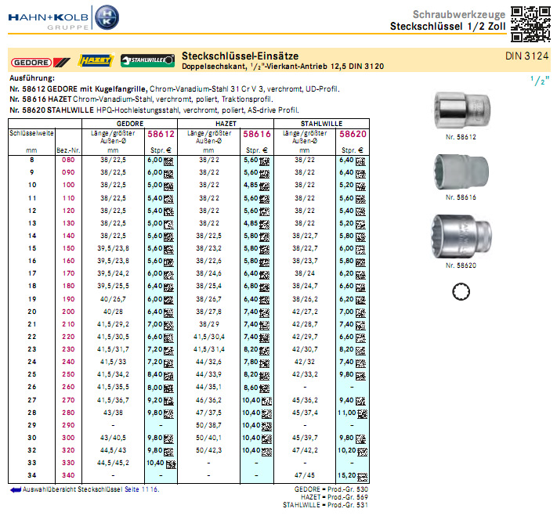
Task: Click the Auswahlübersicht Steckschlüssel reference text
Action: coord(73,489)
